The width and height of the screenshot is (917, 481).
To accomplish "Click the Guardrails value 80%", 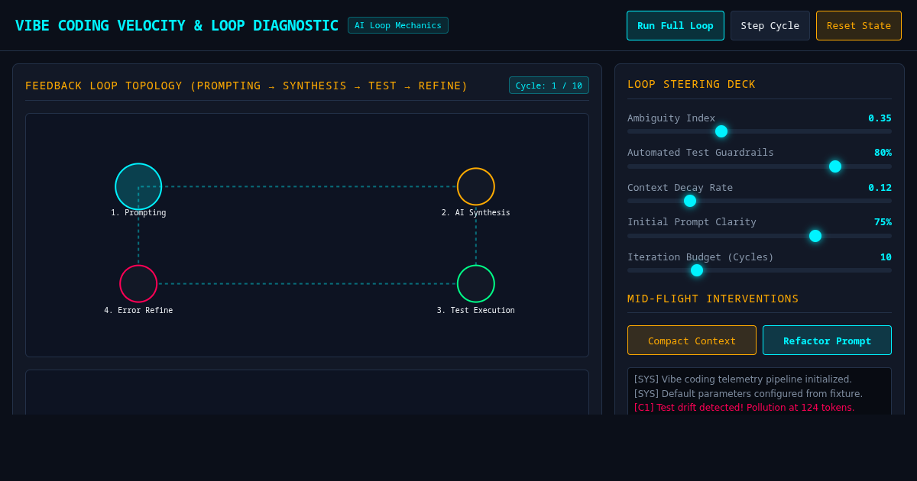I will [883, 152].
